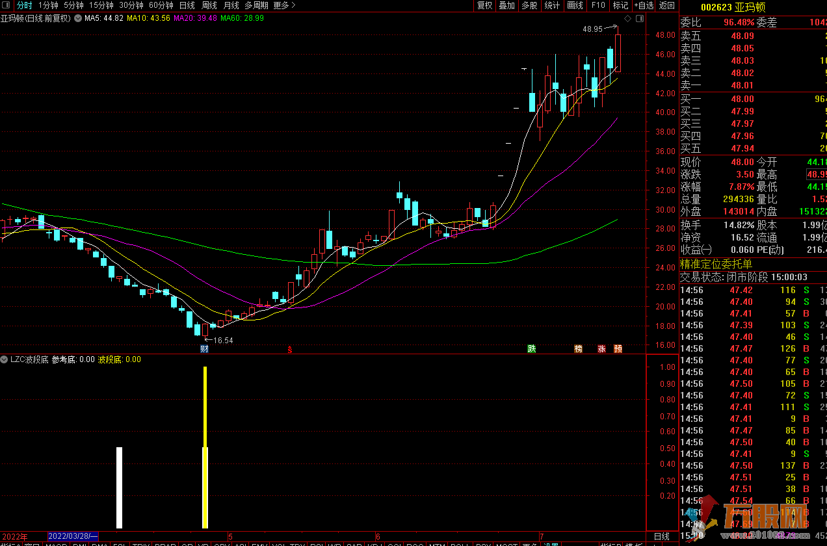Click the tall yellow 波段底 signal bar

click(205, 447)
